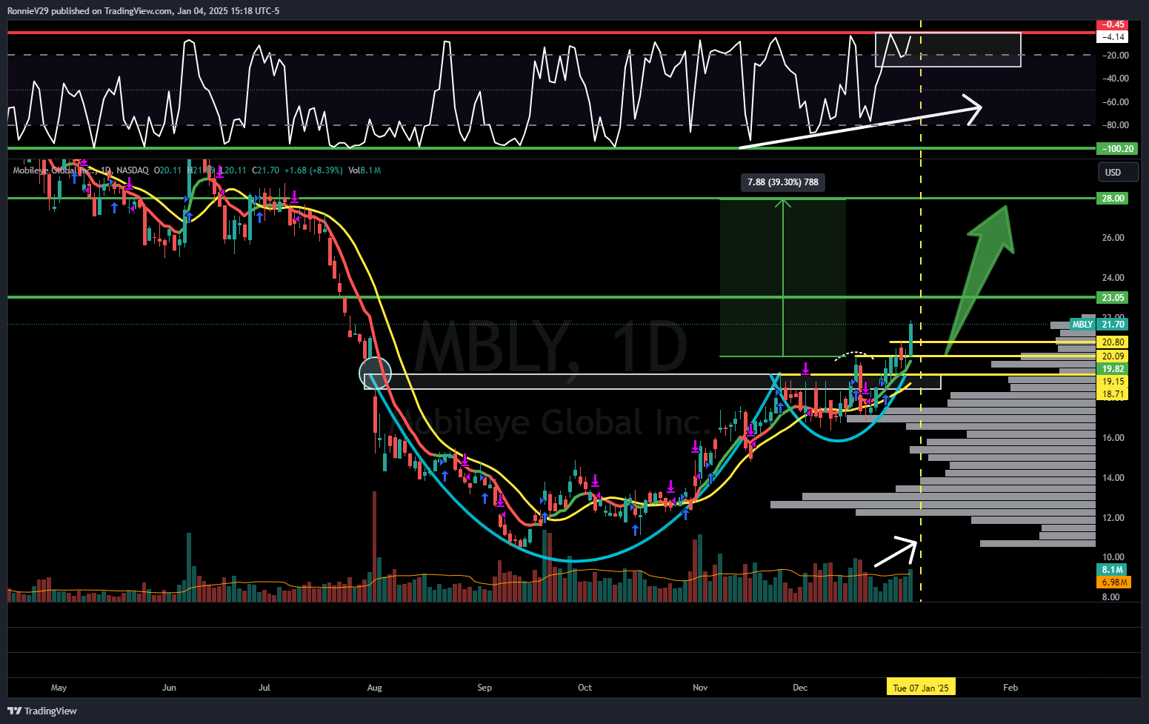Click the 14.00 price axis tick
This screenshot has width=1149, height=724.
click(x=1113, y=478)
